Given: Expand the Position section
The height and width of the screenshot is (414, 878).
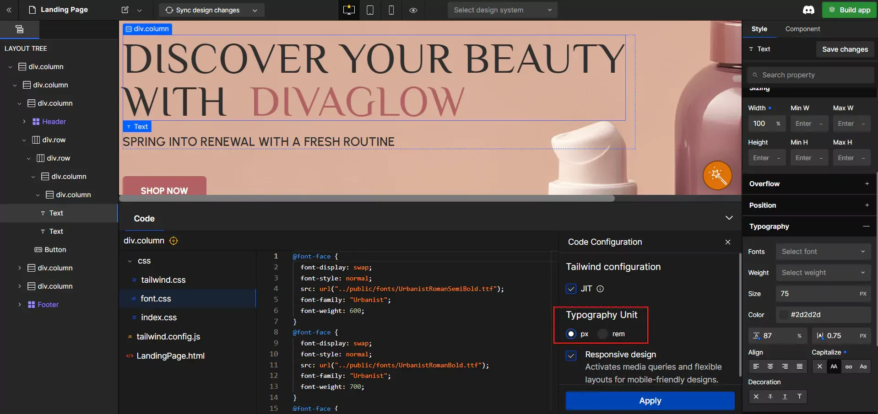Looking at the screenshot, I should tap(867, 205).
